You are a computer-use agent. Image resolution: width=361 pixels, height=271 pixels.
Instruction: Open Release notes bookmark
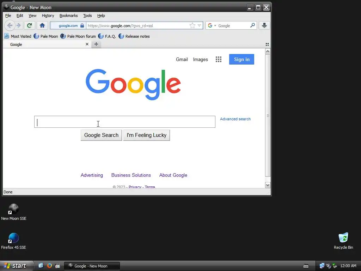click(134, 36)
